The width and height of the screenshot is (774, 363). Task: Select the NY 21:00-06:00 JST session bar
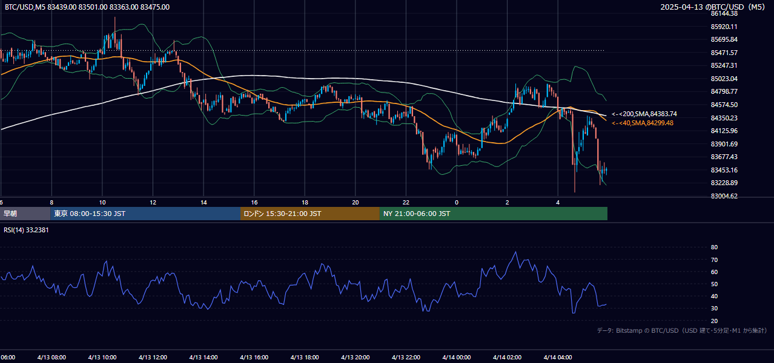494,214
